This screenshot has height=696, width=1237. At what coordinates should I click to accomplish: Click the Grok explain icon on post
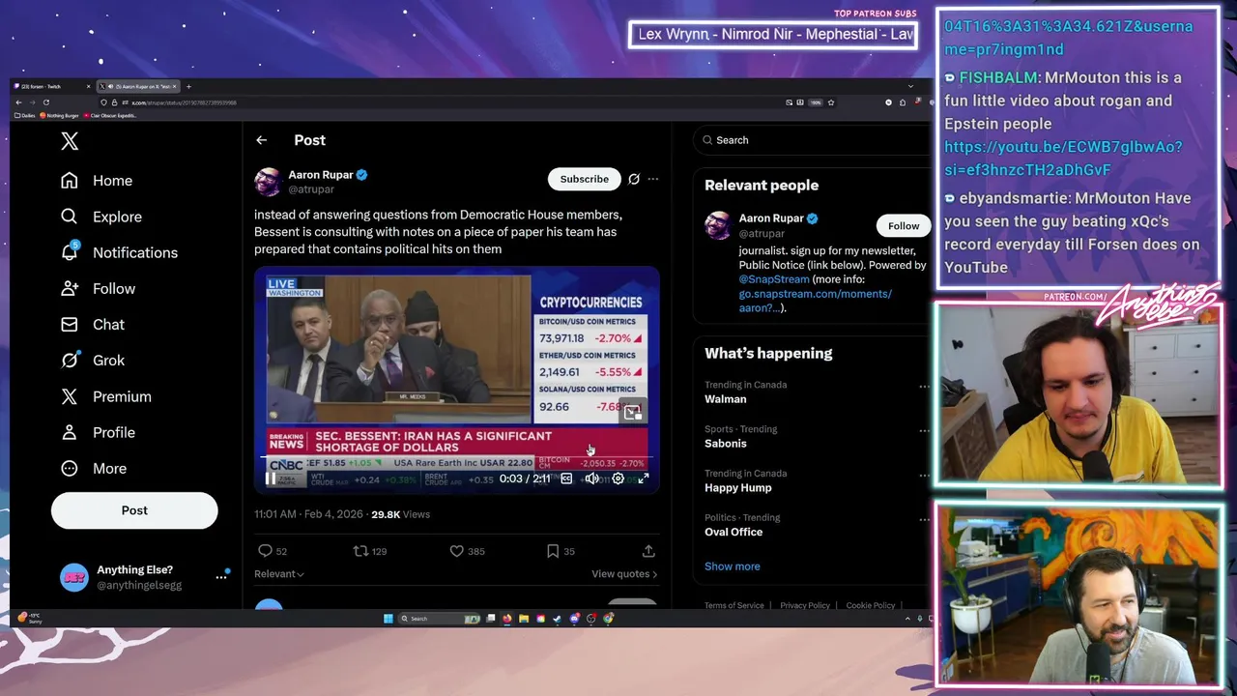point(634,179)
